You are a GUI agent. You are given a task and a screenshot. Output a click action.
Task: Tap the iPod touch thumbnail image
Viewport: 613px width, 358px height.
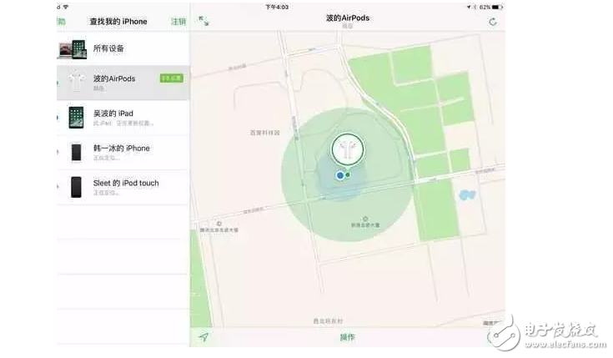pyautogui.click(x=76, y=187)
